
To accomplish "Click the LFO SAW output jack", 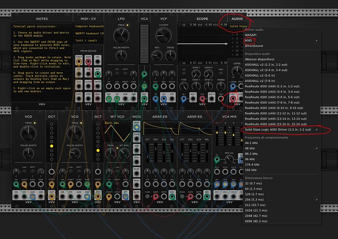I will (x=125, y=99).
